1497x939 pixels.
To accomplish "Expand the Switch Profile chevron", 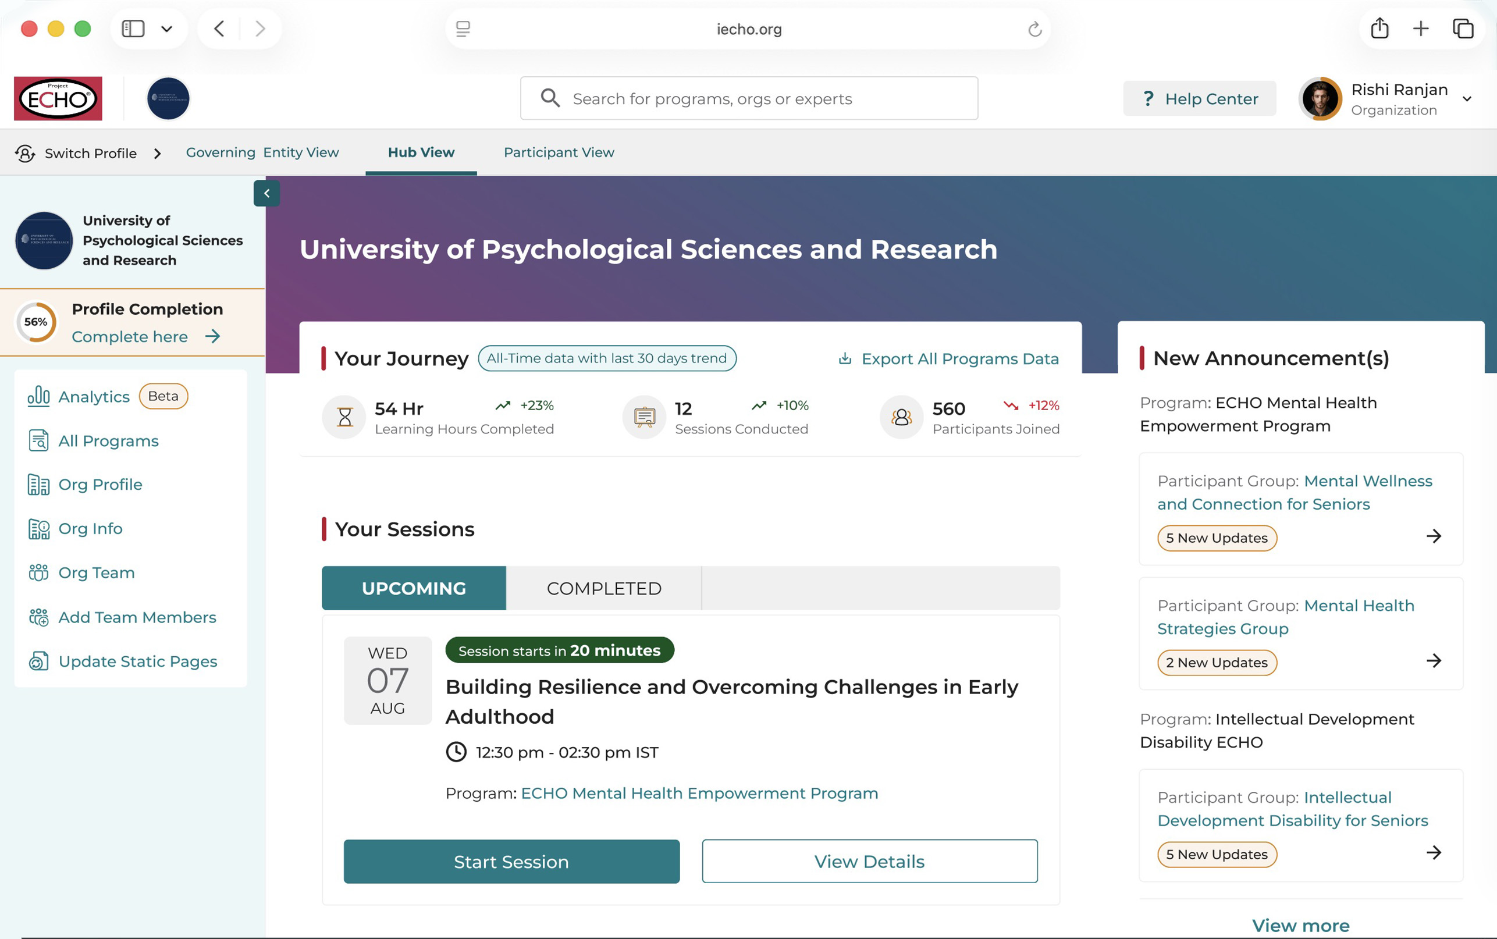I will [x=158, y=154].
